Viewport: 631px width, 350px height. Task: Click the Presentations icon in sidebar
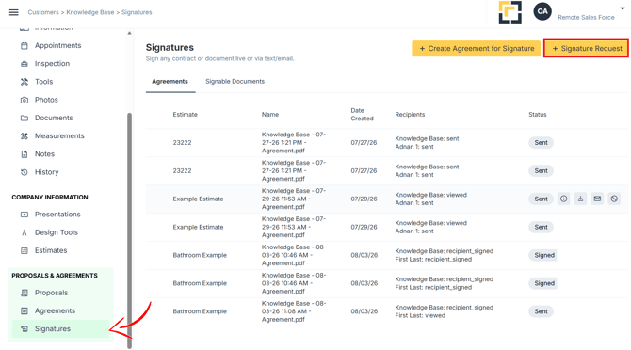(x=24, y=215)
